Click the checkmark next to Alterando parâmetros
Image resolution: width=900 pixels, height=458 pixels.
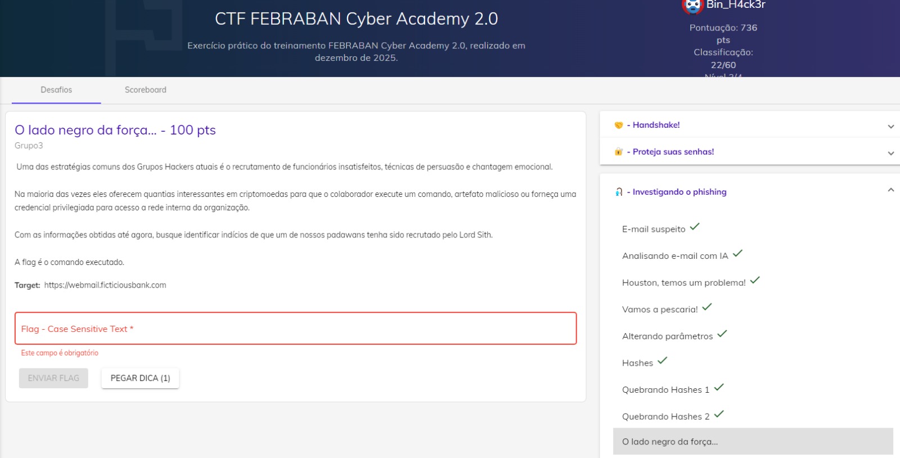[722, 334]
